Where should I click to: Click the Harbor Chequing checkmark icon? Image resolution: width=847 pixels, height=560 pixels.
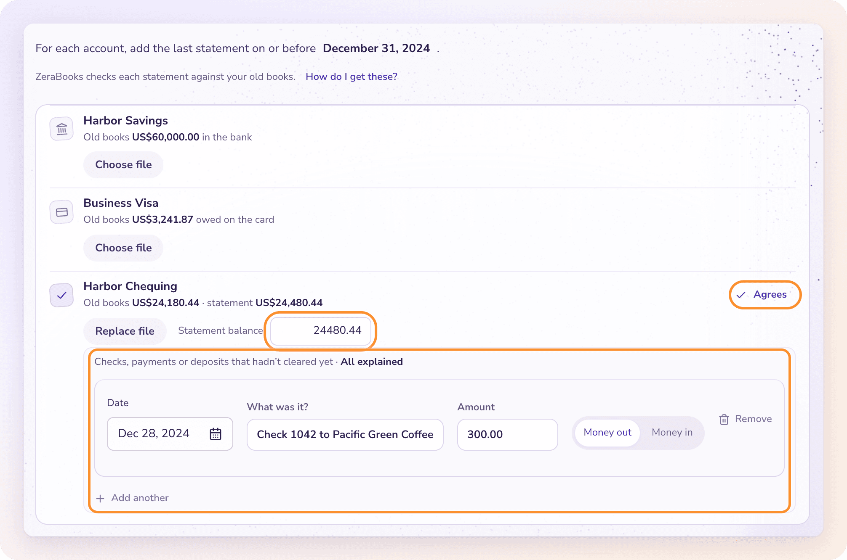62,295
